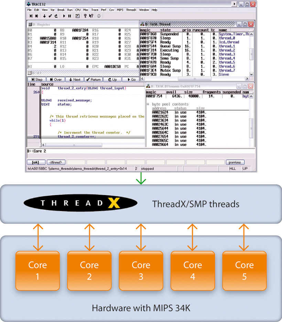Open the CPU menu
The image size is (282, 322).
tap(78, 10)
